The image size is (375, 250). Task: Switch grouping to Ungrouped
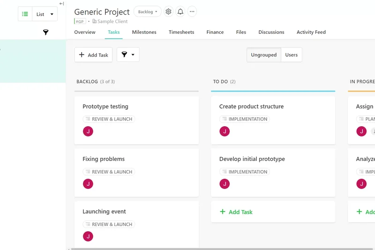pos(263,55)
